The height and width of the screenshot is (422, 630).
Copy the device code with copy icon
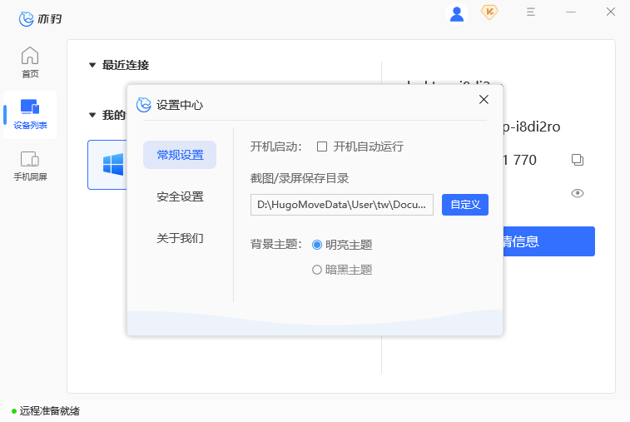pos(578,160)
